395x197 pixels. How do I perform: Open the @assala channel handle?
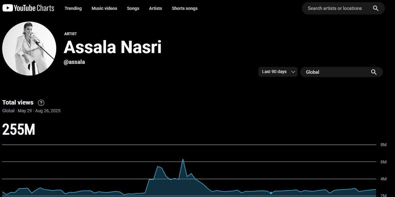click(x=74, y=62)
